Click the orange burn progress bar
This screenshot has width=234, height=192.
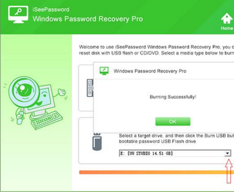[157, 172]
